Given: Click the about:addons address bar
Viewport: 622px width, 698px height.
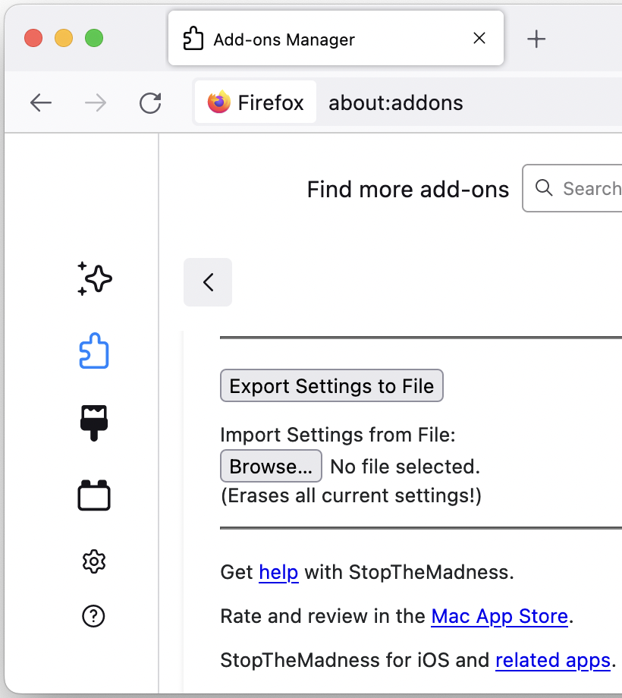Looking at the screenshot, I should (x=455, y=102).
